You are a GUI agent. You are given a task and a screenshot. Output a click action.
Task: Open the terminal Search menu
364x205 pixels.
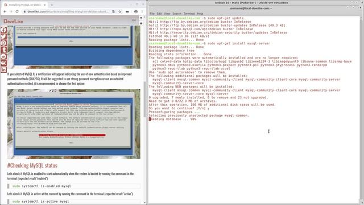177,14
